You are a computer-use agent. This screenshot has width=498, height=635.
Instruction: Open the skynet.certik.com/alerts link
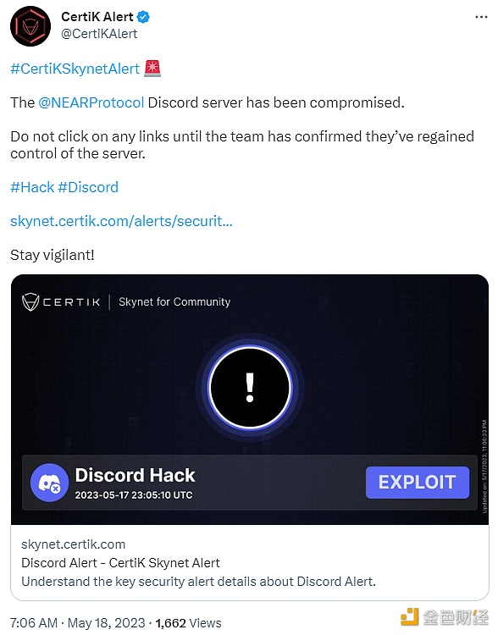[121, 221]
